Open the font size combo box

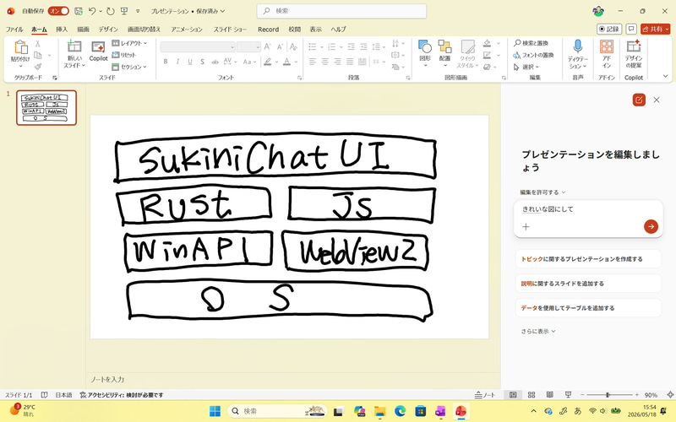tap(248, 46)
